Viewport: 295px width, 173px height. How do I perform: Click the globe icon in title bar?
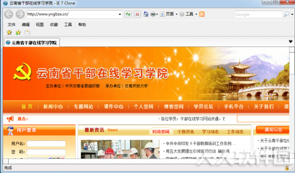pyautogui.click(x=6, y=3)
